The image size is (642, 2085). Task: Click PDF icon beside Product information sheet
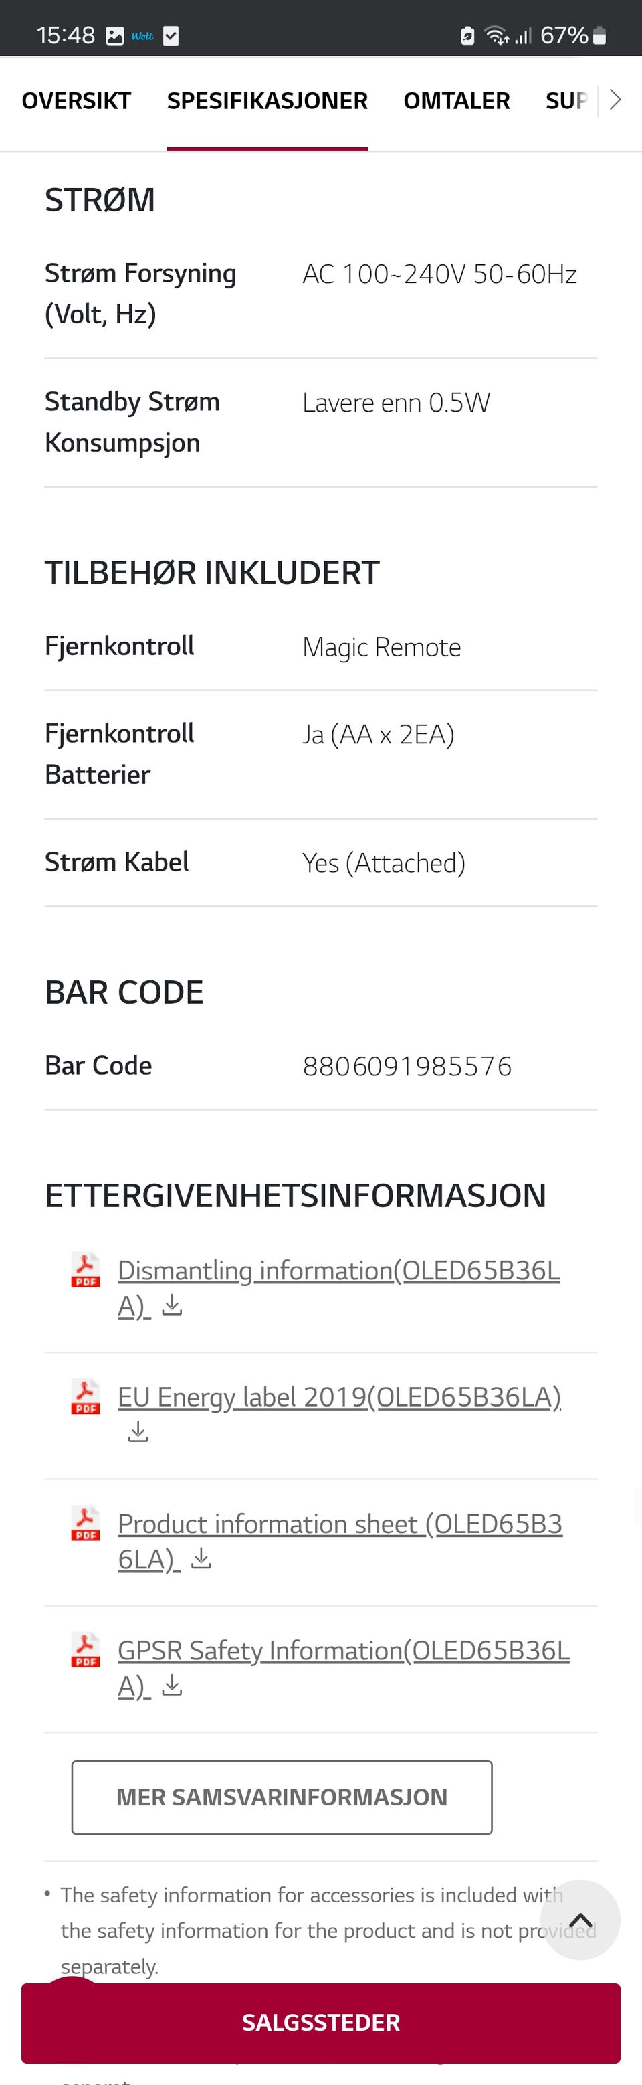click(x=86, y=1522)
